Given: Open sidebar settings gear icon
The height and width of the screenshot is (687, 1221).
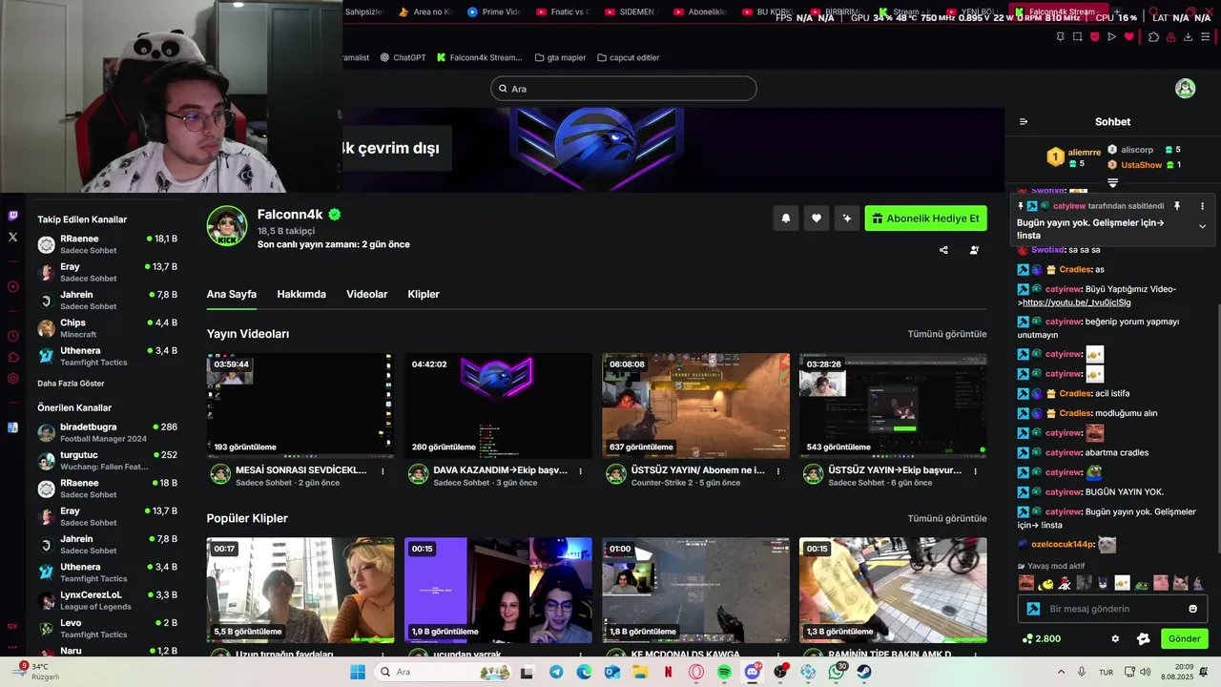Looking at the screenshot, I should pos(12,378).
